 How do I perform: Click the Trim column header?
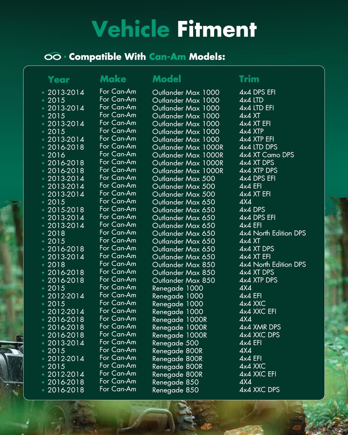pos(249,79)
